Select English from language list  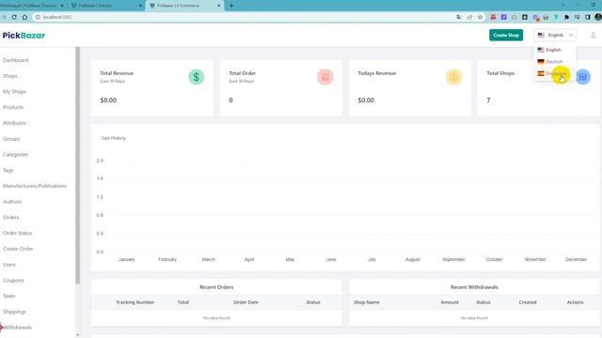(554, 50)
